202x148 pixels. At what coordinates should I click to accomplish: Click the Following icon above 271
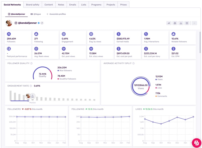pos(36,34)
